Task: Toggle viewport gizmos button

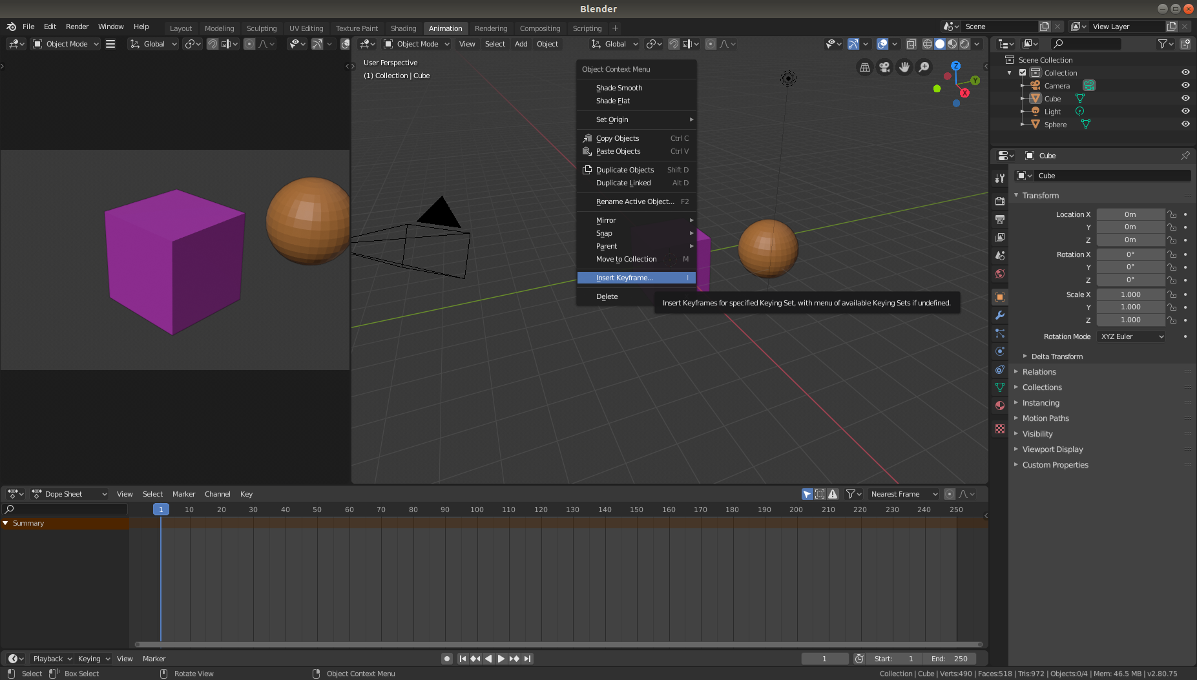Action: (853, 44)
